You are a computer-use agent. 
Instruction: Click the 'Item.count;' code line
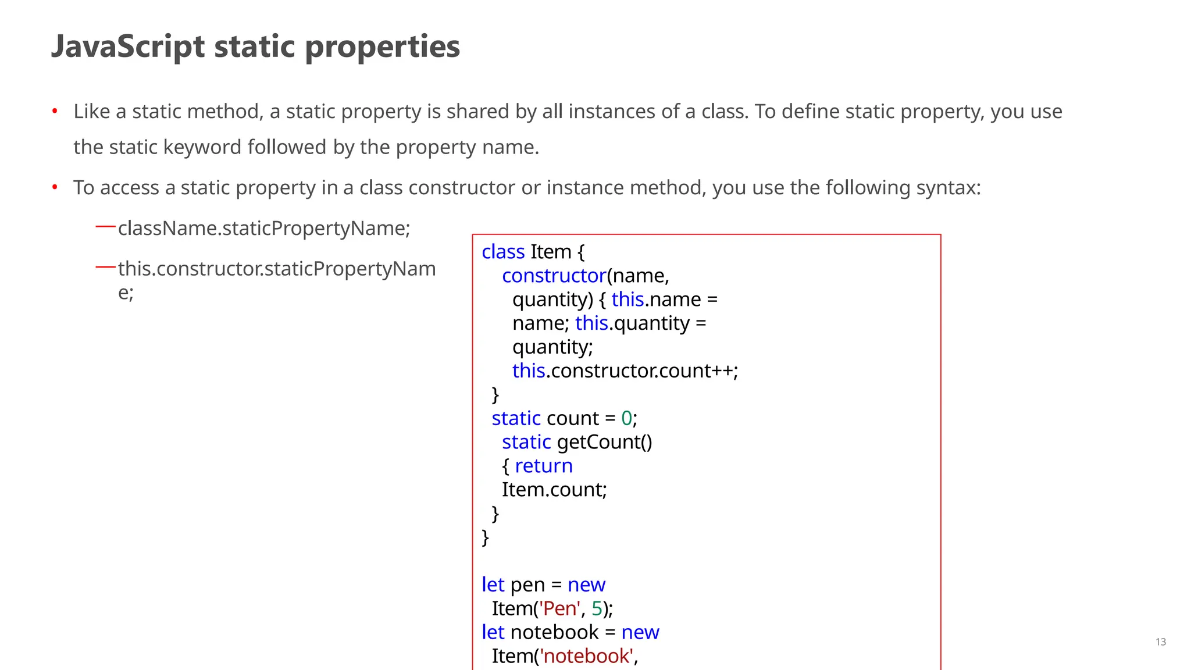554,490
